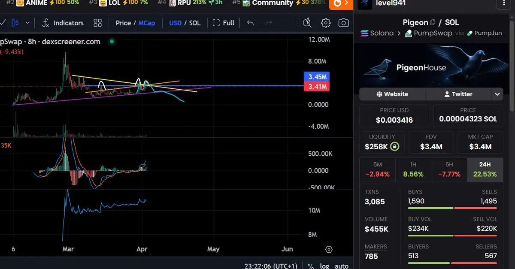Screen dimensions: 515x269
Task: Open trending token RPU
Action: click(x=190, y=3)
